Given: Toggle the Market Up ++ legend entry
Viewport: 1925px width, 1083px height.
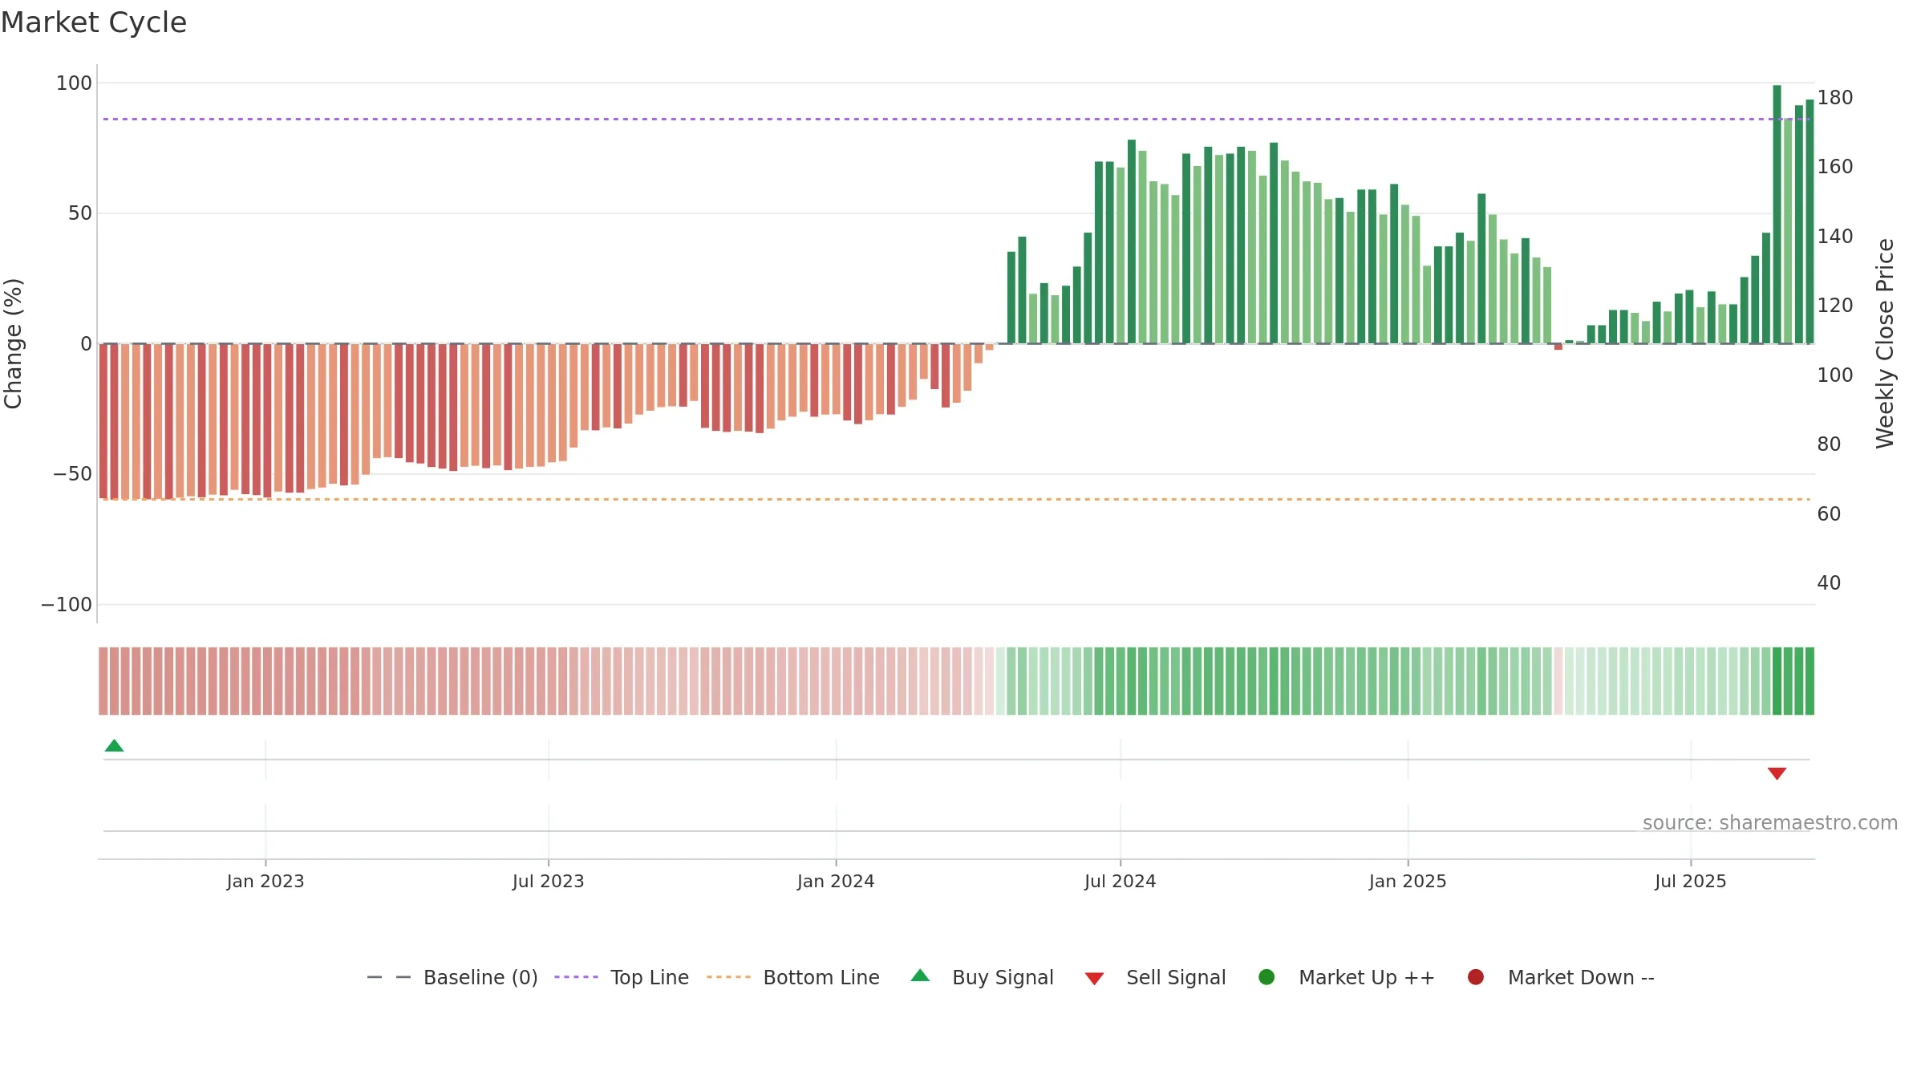Looking at the screenshot, I should (1347, 977).
